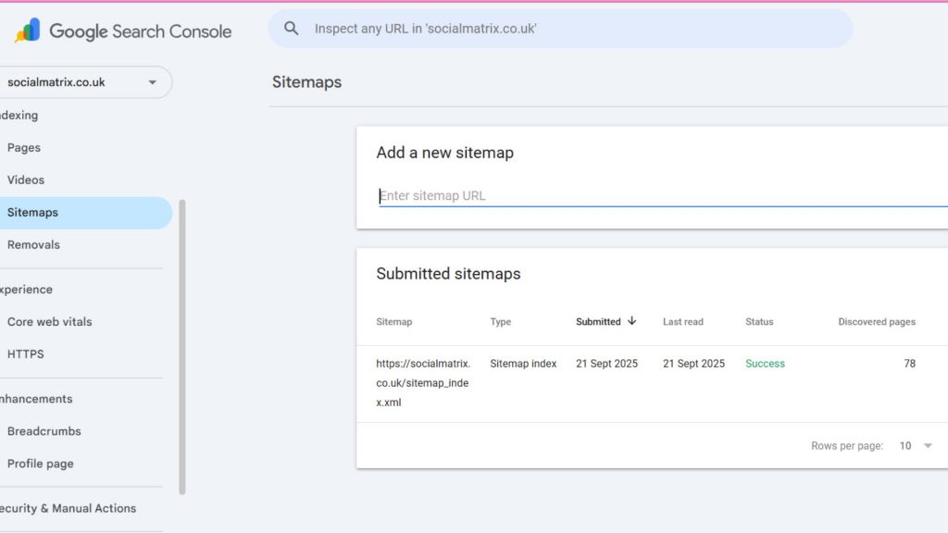Go to the Removals section
948x533 pixels.
[33, 245]
